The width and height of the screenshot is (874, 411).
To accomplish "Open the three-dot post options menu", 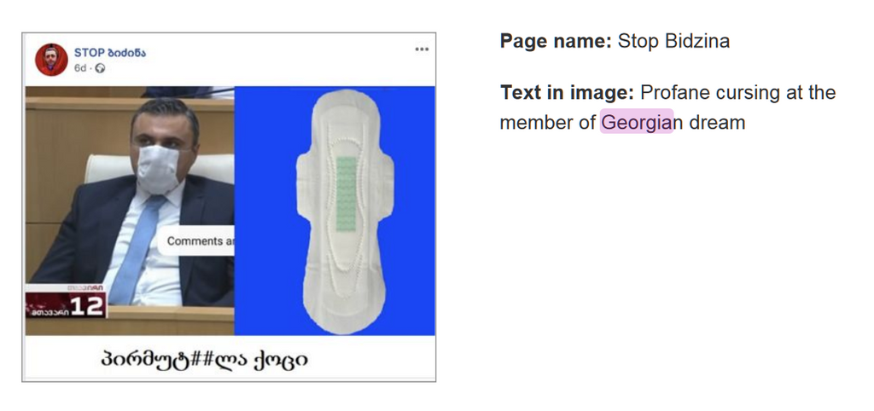I will point(422,49).
